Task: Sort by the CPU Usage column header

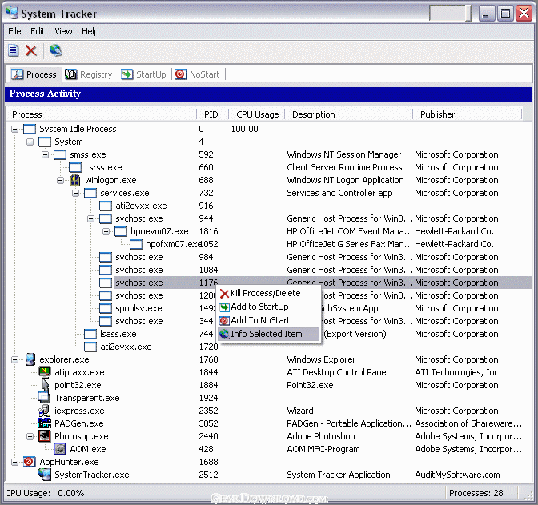Action: tap(257, 114)
